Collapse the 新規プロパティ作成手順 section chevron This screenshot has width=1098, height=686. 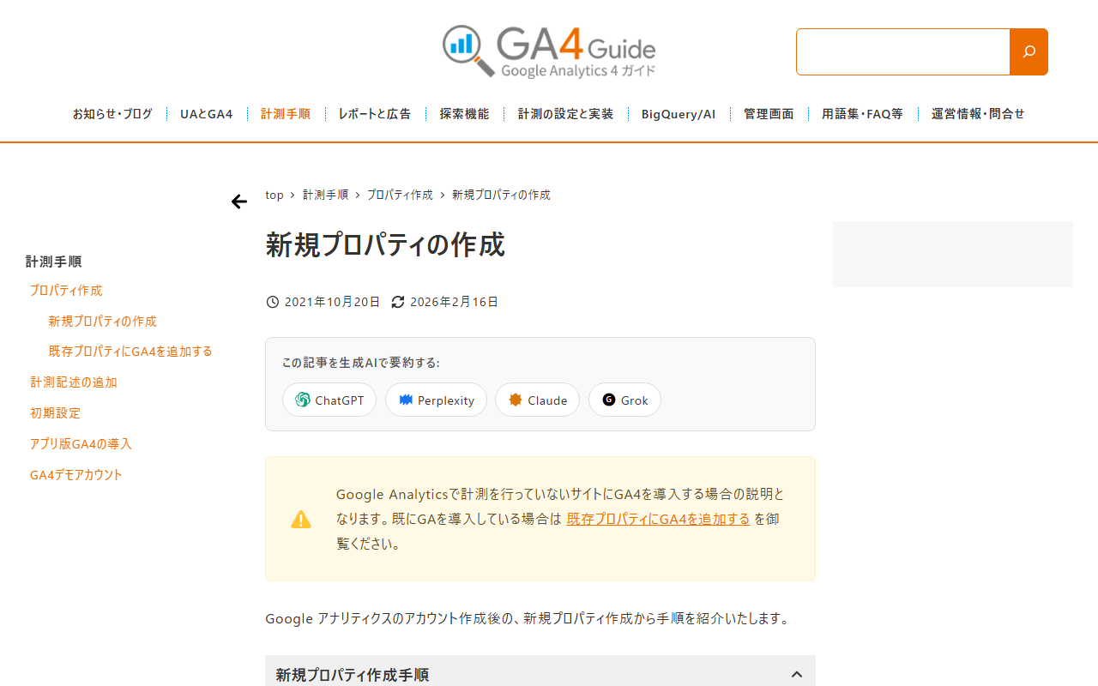(797, 675)
